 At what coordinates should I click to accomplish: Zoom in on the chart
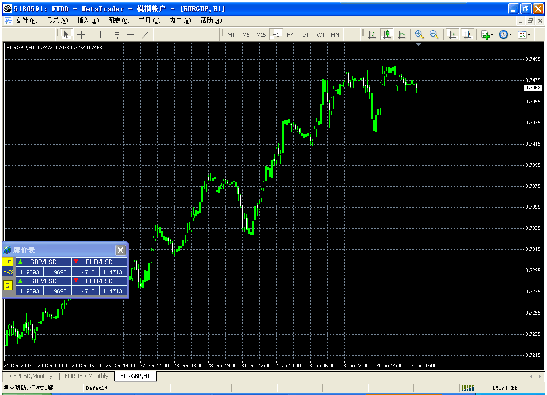(419, 34)
